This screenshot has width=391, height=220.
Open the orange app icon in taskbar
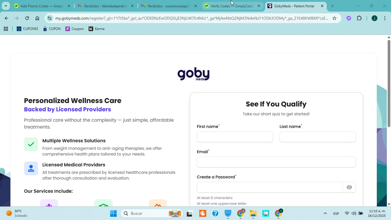pyautogui.click(x=203, y=213)
